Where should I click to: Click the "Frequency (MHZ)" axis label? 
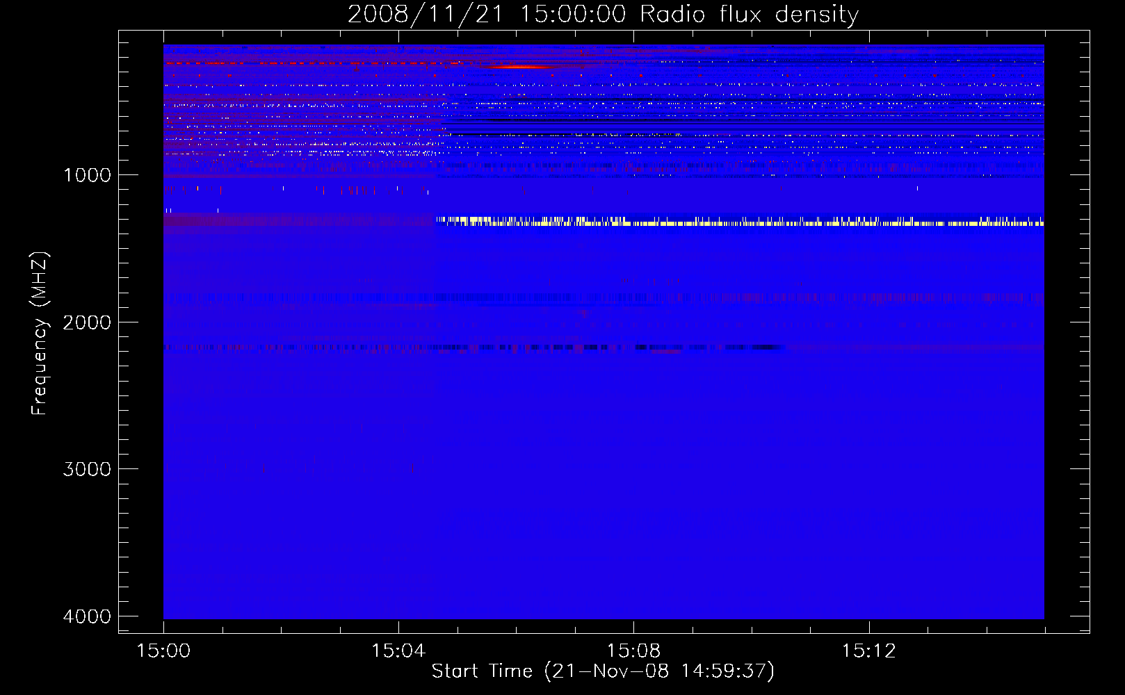pyautogui.click(x=40, y=333)
